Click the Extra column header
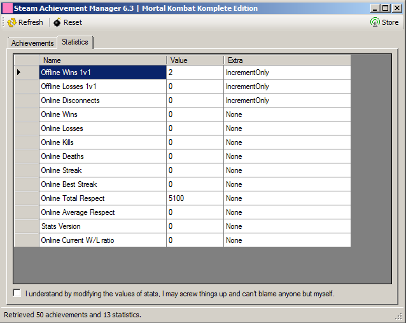Screen dimensions: 406x323 (286, 60)
